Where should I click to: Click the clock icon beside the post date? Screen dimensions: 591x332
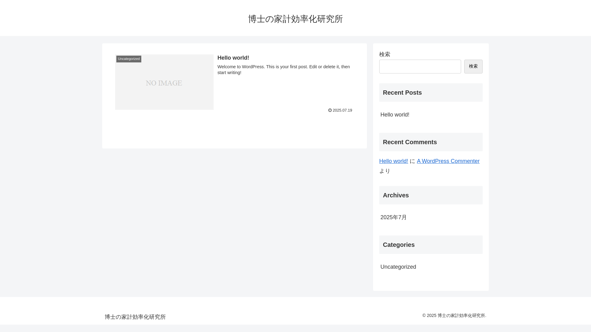click(330, 110)
